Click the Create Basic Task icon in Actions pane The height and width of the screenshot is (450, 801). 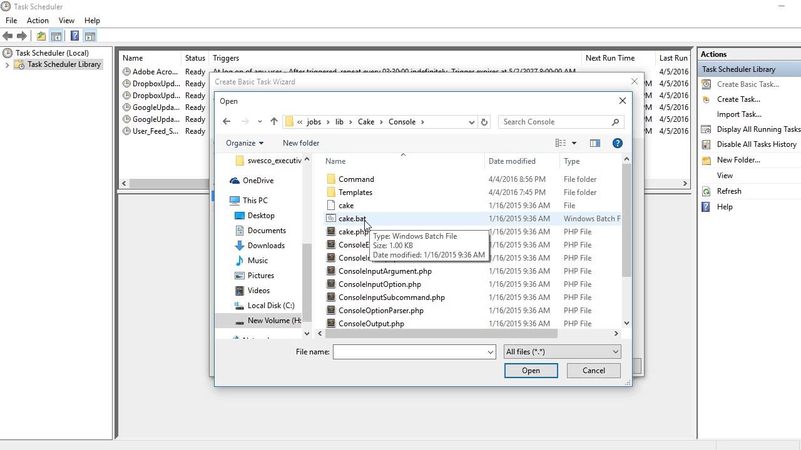pos(707,84)
